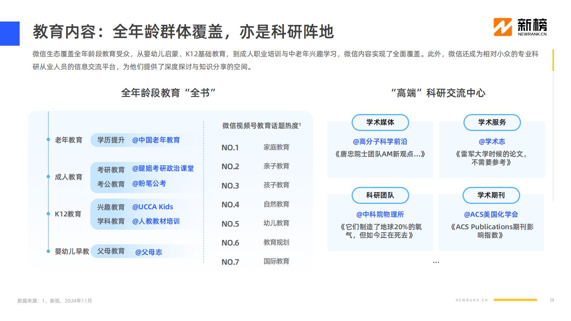Click the 《它们制造了地球20%的氧气》 article title
571x321 pixels.
coord(380,231)
